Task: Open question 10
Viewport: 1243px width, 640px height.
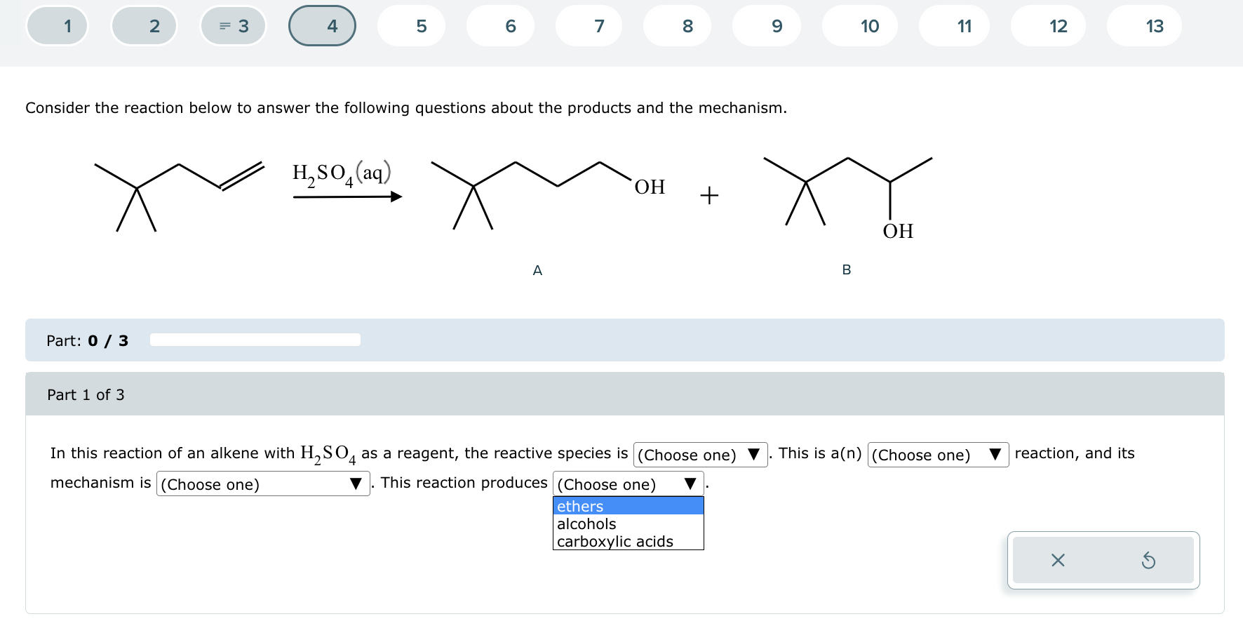Action: [860, 26]
